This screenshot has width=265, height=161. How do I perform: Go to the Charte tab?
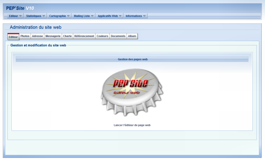pos(67,36)
